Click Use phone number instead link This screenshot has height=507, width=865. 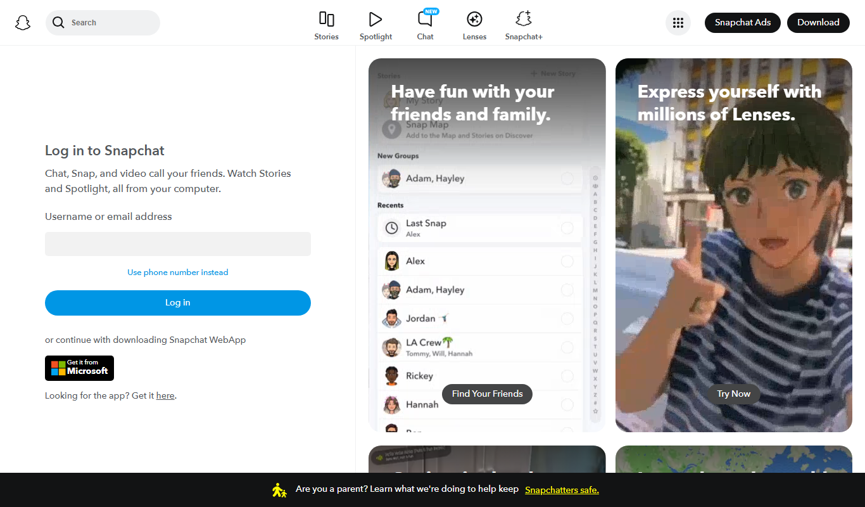point(178,273)
